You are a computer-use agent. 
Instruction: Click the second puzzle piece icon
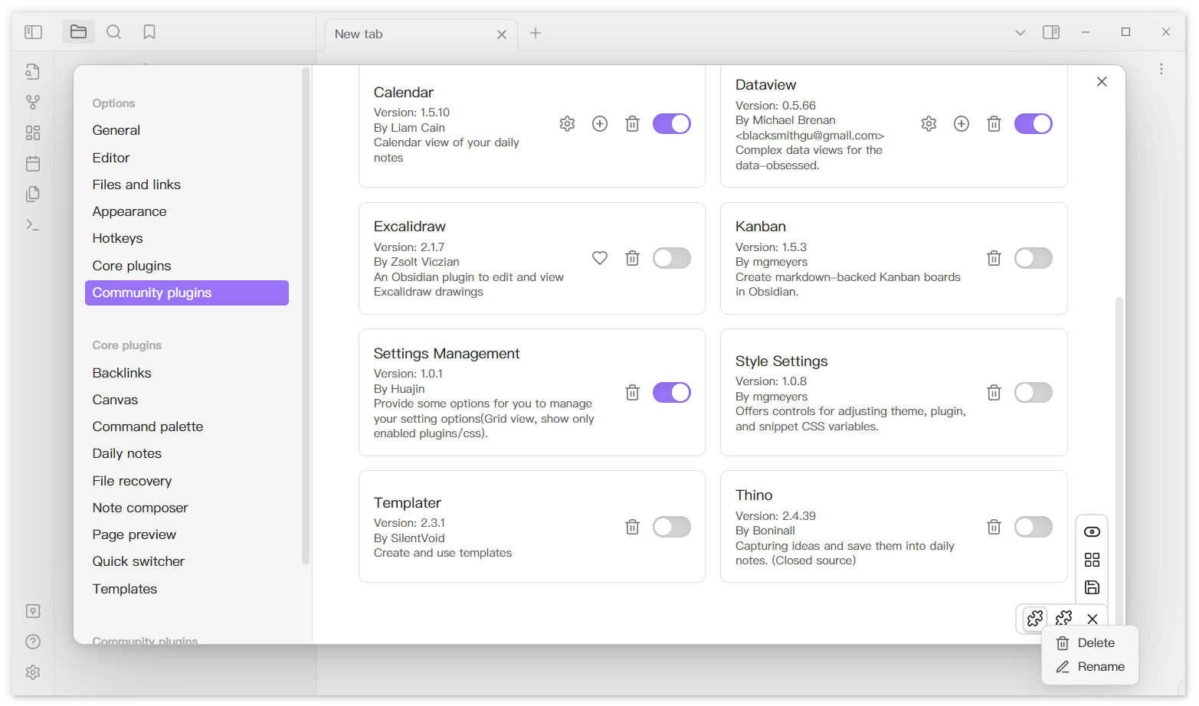click(x=1064, y=618)
